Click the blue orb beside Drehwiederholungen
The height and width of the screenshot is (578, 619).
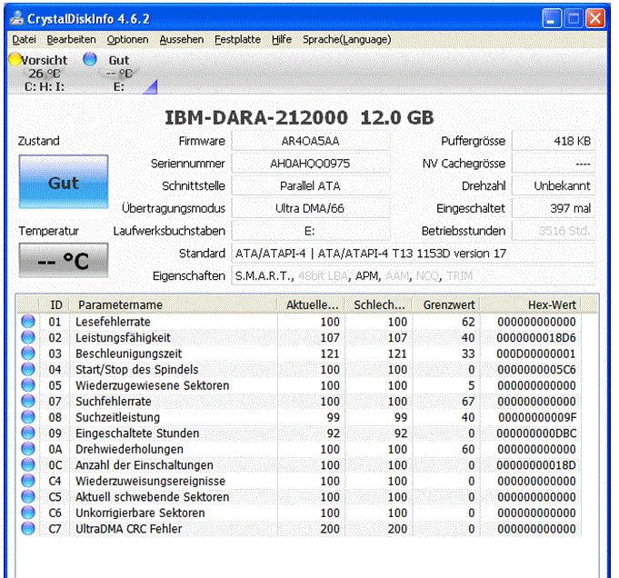(27, 449)
